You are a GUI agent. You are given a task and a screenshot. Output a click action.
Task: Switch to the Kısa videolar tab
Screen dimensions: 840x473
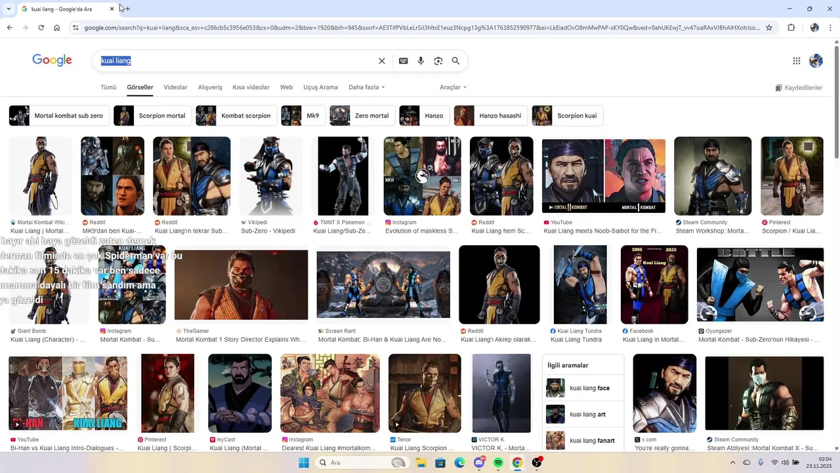pos(251,87)
